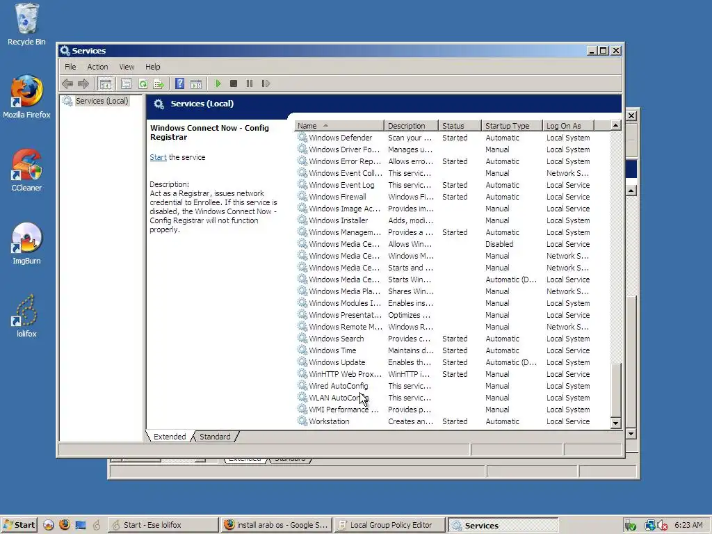Switch to Start - Ese lolifox taskbar button
Image resolution: width=712 pixels, height=534 pixels.
pyautogui.click(x=163, y=525)
